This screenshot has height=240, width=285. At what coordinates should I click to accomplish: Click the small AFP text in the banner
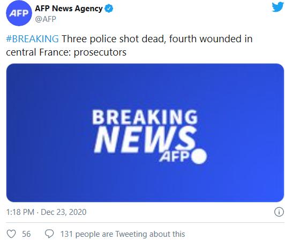tap(175, 157)
